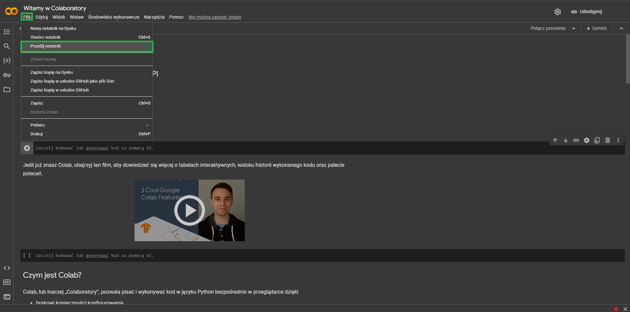Click the page vertical scrollbar
Screen dimensions: 630x312
pos(628,59)
